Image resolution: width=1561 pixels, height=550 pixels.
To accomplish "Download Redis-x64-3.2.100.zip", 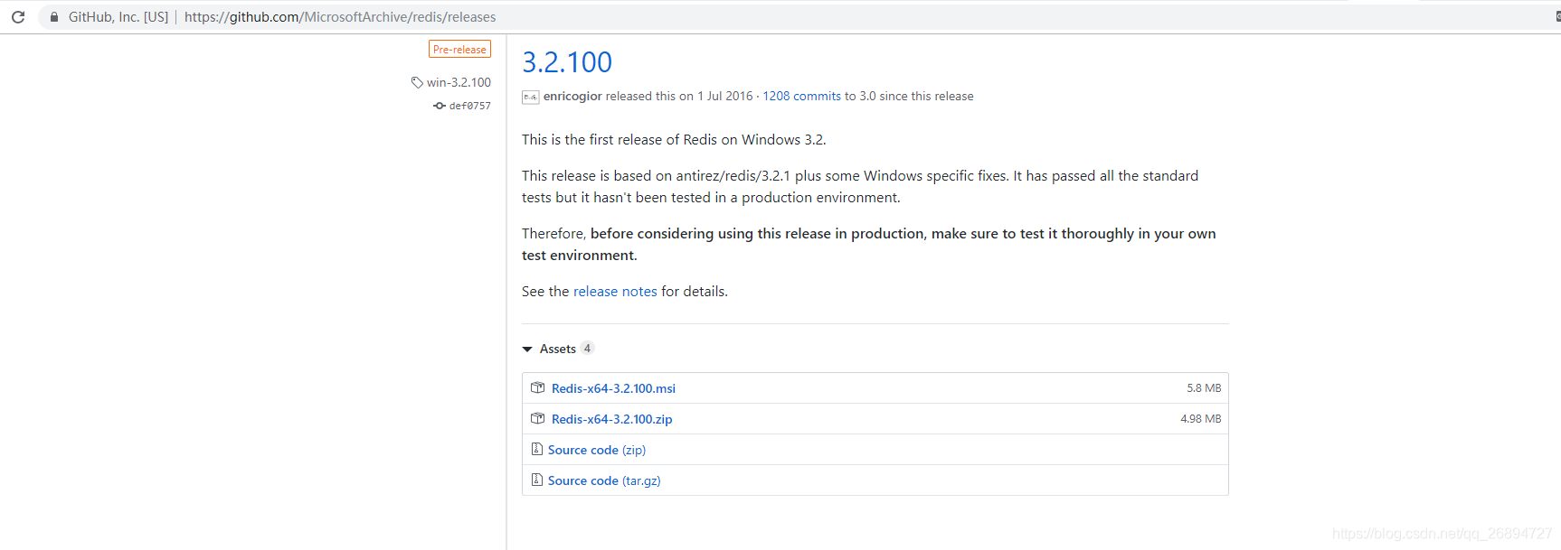I will [612, 419].
